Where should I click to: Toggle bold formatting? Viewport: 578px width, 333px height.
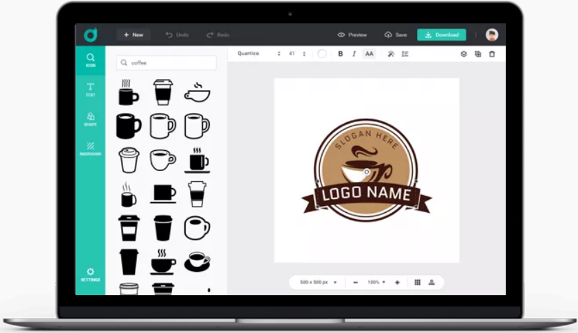tap(340, 54)
